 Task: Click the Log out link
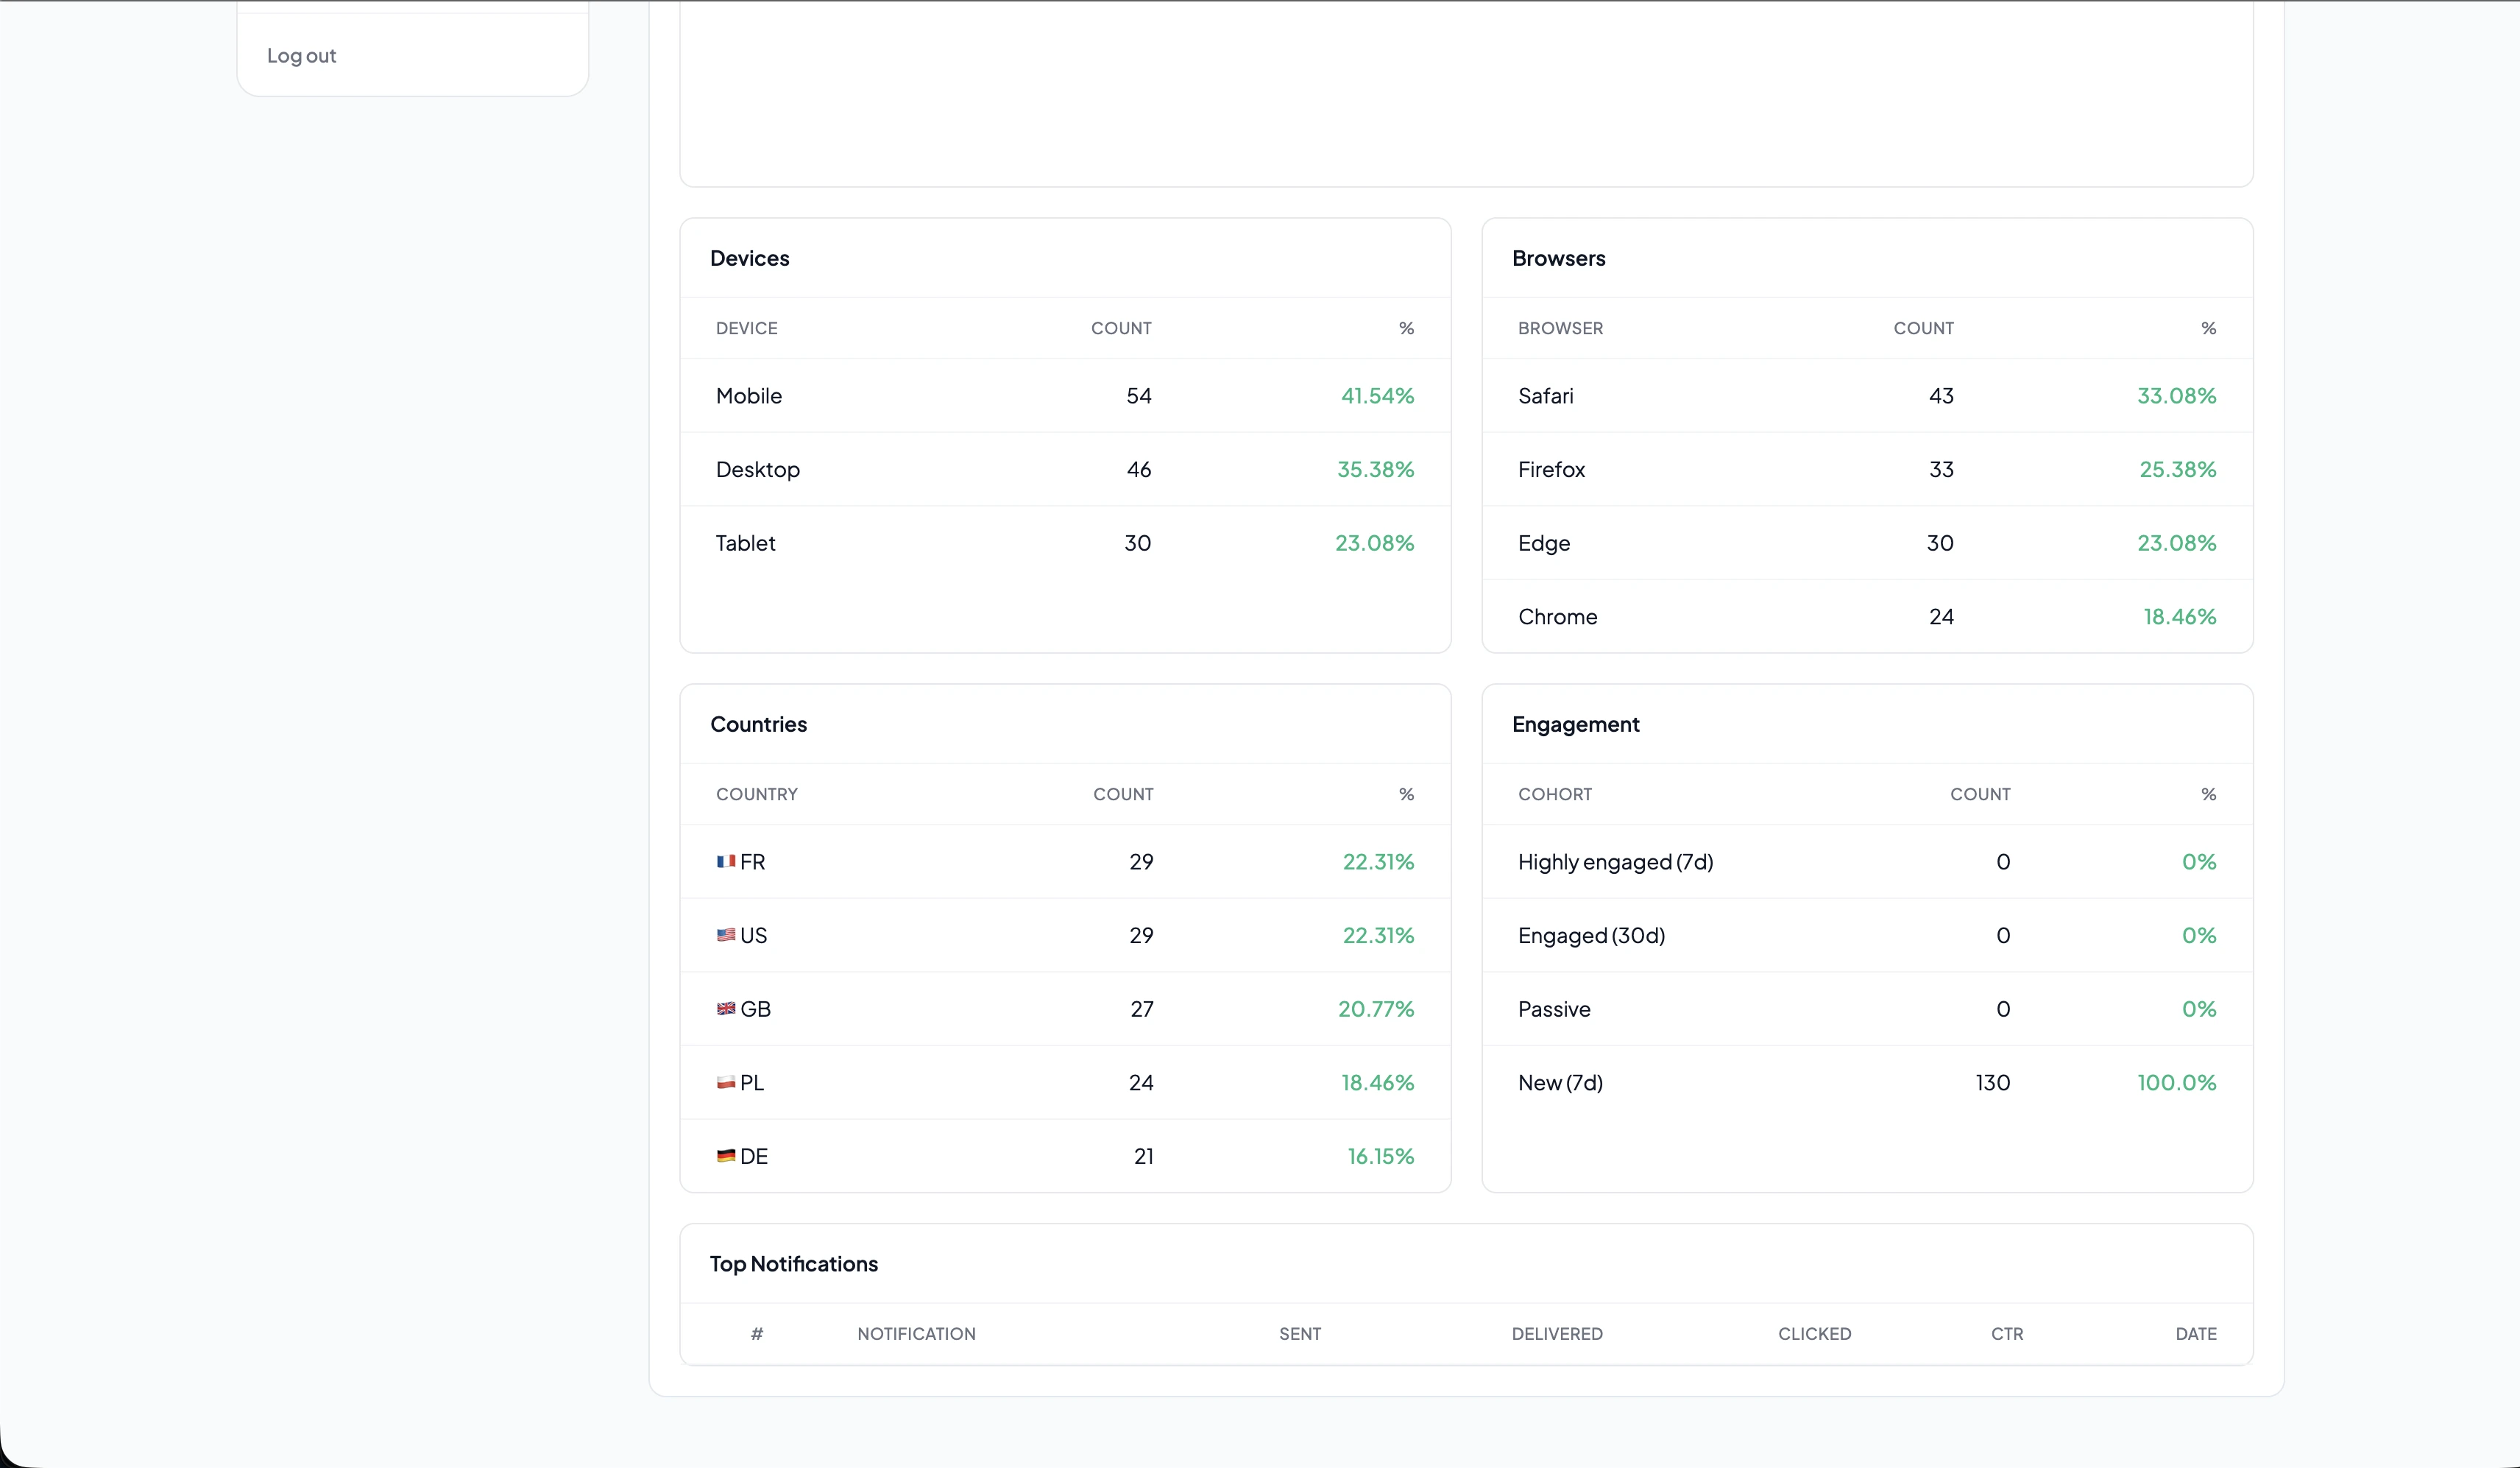(301, 56)
